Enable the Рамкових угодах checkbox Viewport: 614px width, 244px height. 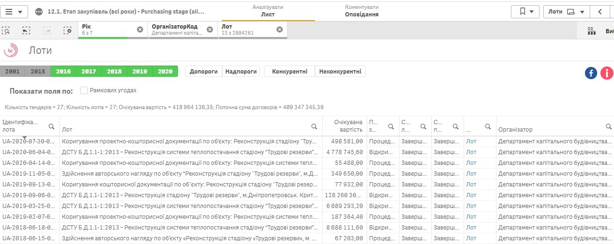[x=84, y=90]
